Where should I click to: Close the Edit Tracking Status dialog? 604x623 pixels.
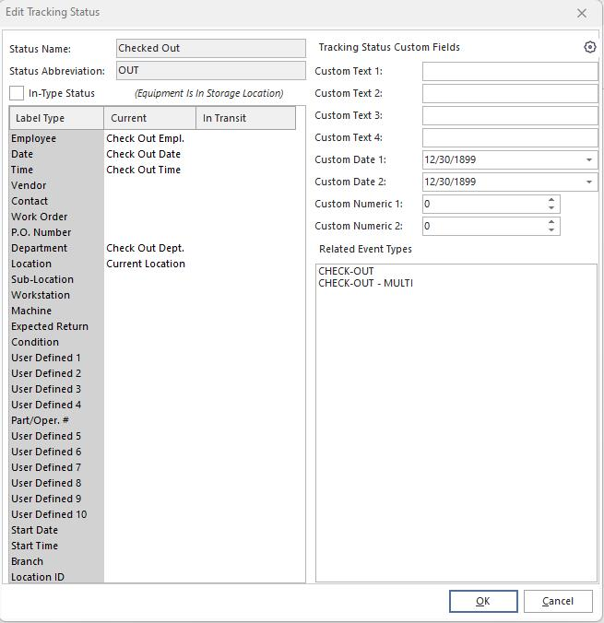click(x=581, y=13)
